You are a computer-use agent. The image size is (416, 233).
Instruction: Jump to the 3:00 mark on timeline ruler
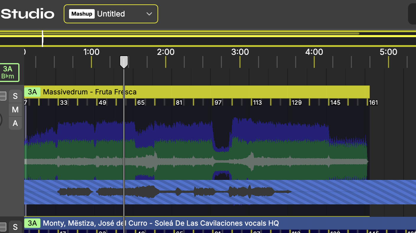pyautogui.click(x=240, y=52)
